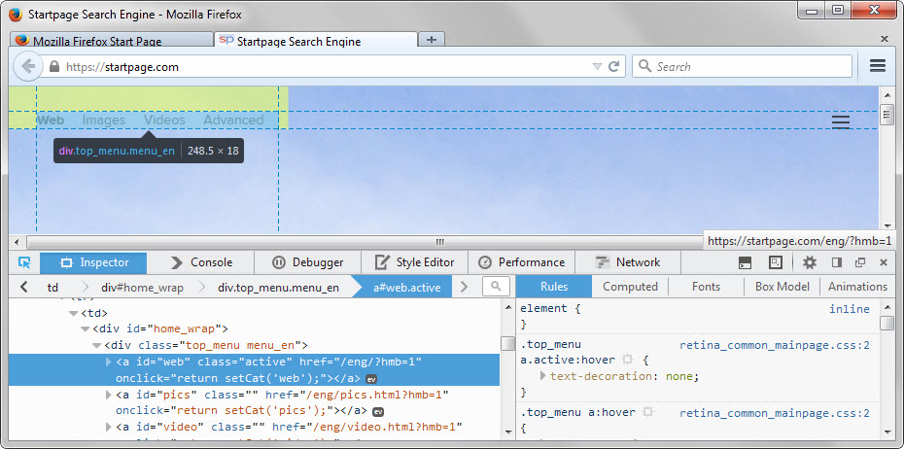The height and width of the screenshot is (449, 904).
Task: Click the Advanced link on Startpage
Action: [x=233, y=120]
